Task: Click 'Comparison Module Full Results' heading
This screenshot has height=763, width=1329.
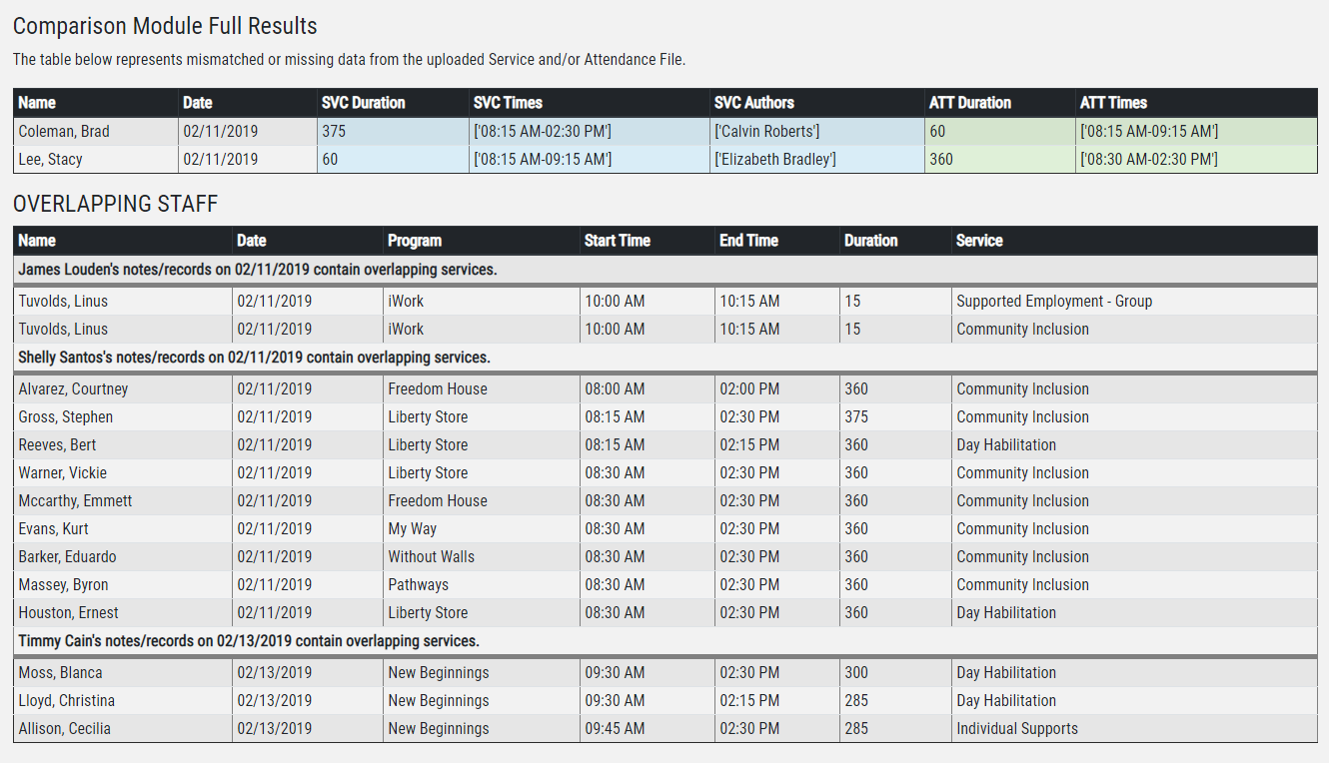Action: (x=165, y=27)
